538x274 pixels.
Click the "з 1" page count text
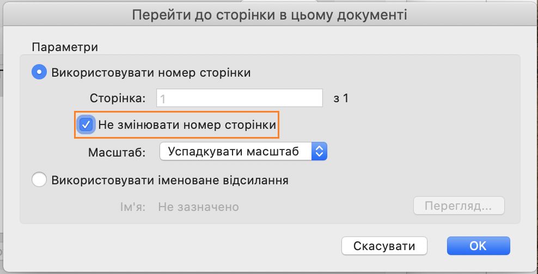click(340, 98)
